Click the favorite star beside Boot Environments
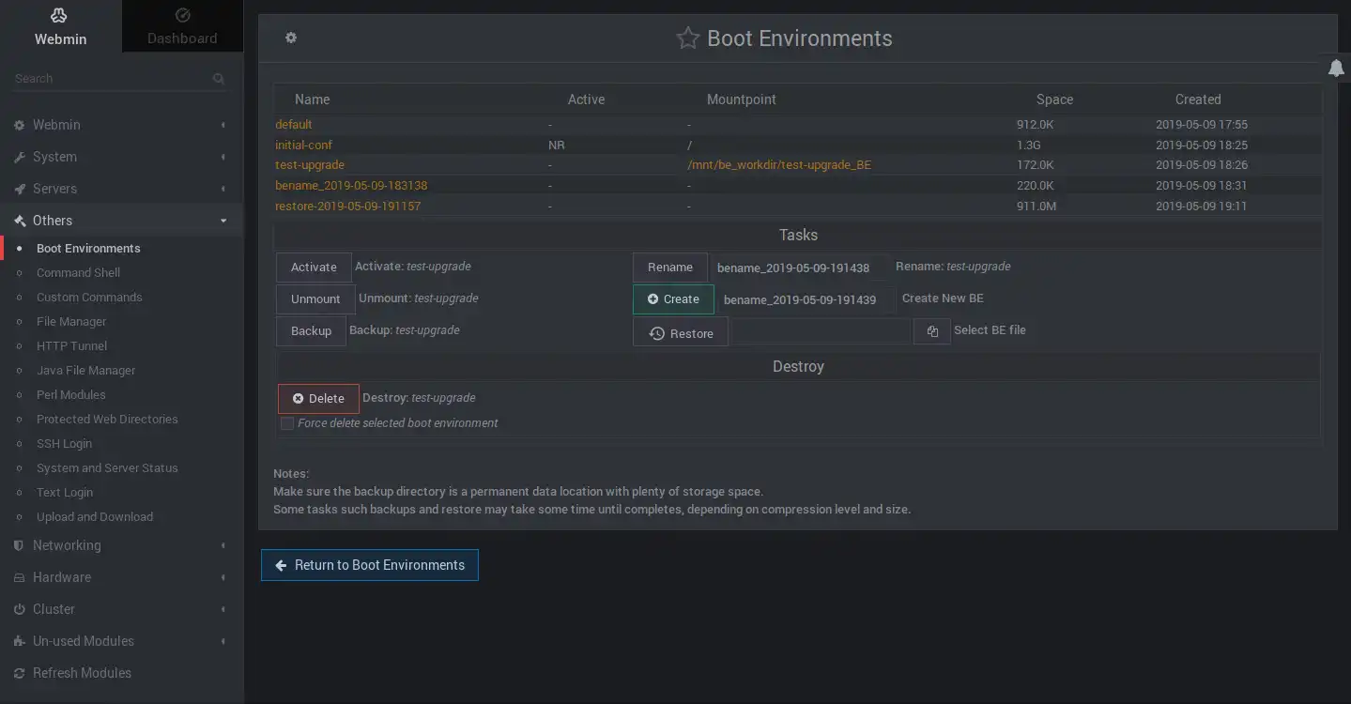Viewport: 1351px width, 704px height. [x=688, y=38]
